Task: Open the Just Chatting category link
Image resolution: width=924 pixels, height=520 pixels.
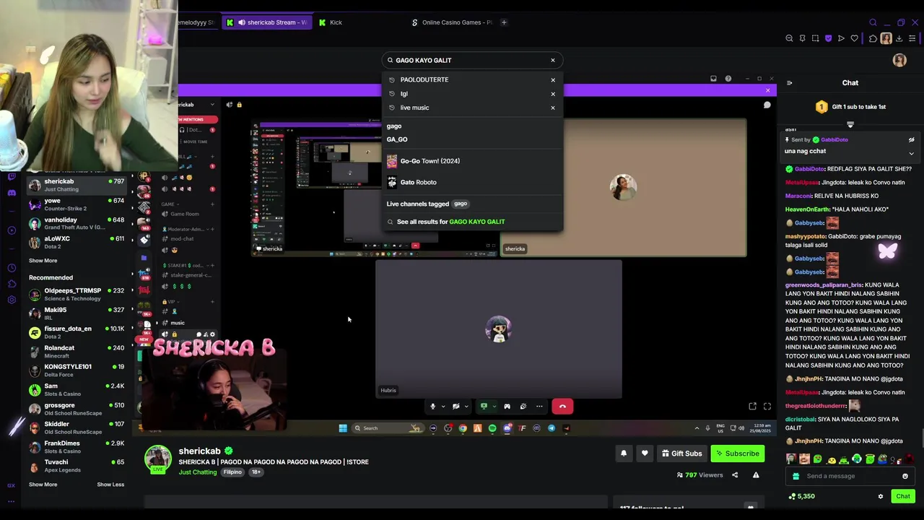Action: click(198, 472)
